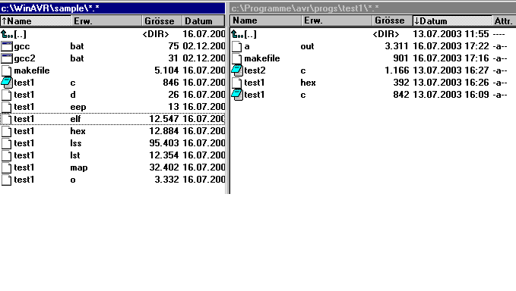516x291 pixels.
Task: Select the gcc file name in the left panel
Action: pos(22,46)
